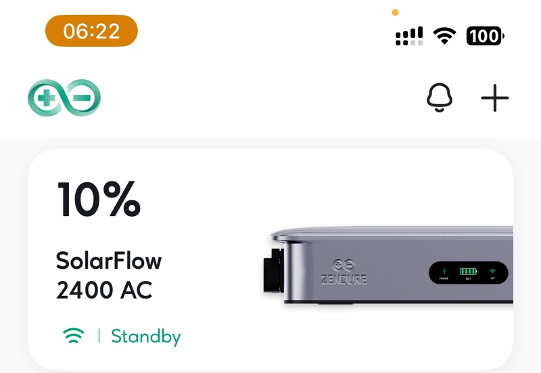Tap the black connector on device's left side
Screen dimensions: 541x373
[x=273, y=270]
